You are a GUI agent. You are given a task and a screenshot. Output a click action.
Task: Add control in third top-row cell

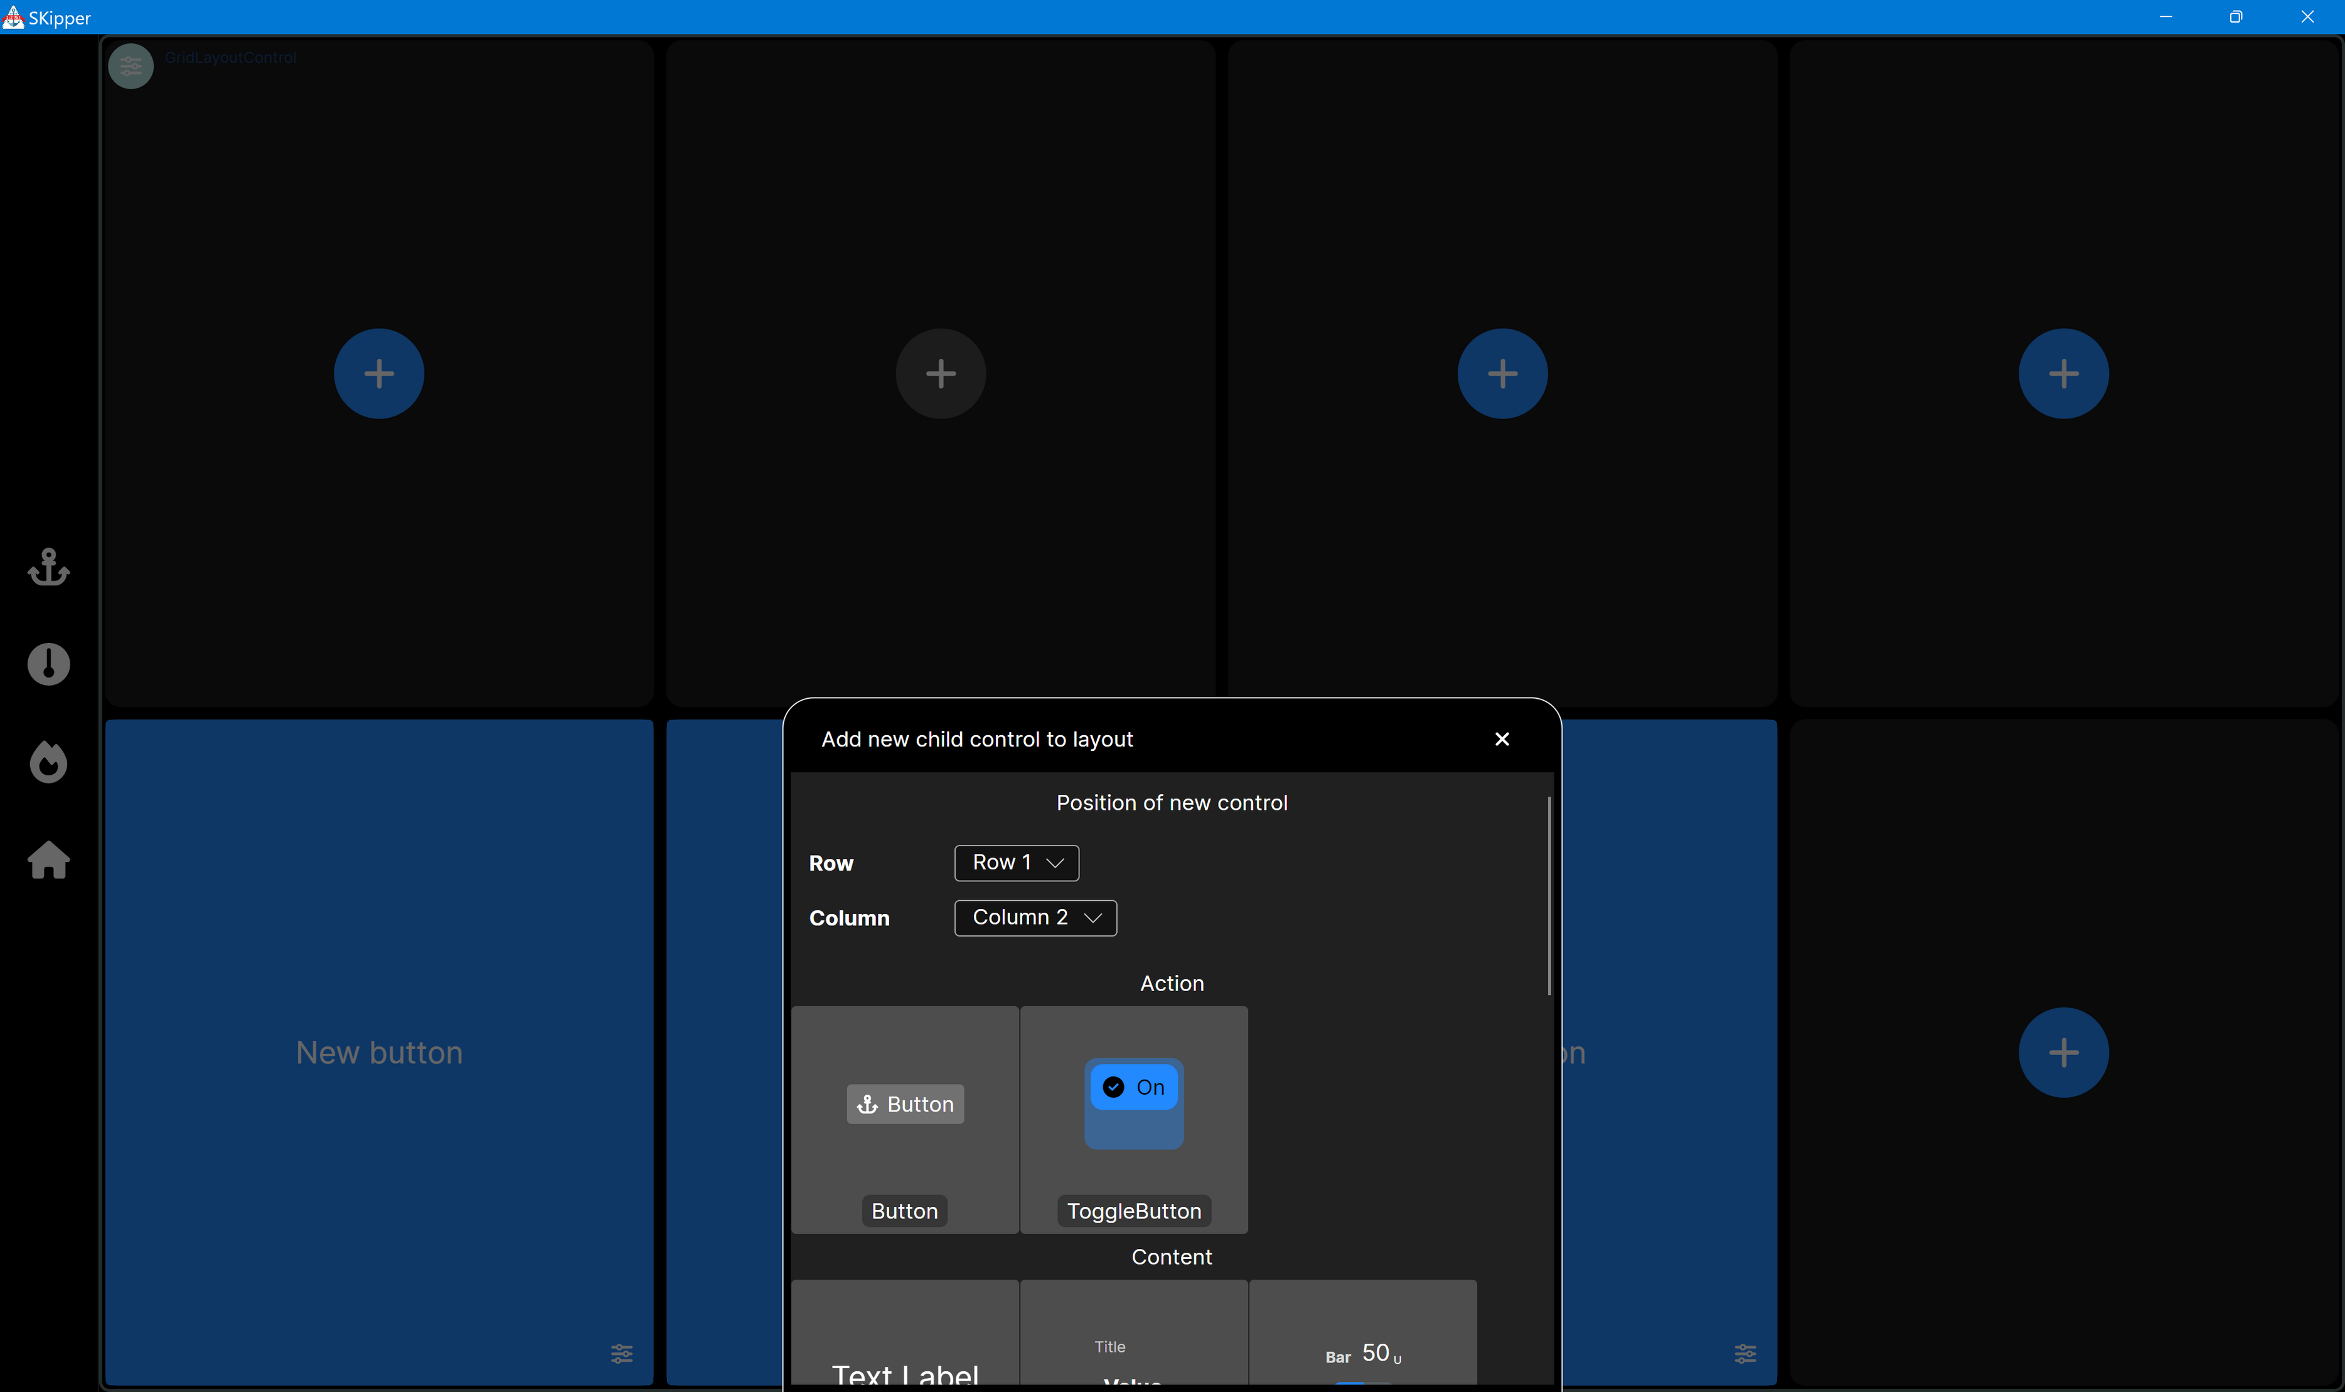[x=1503, y=373]
